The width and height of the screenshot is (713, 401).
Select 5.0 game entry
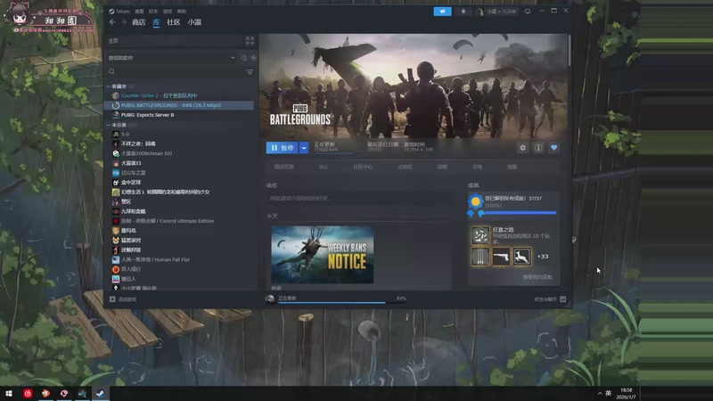click(x=180, y=135)
